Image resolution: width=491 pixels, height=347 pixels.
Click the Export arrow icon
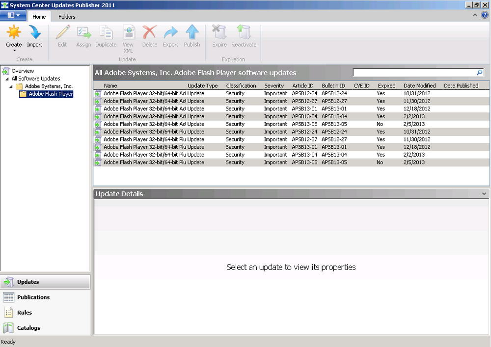coord(171,32)
